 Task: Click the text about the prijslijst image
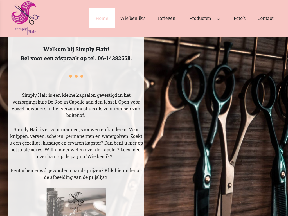coord(76,174)
